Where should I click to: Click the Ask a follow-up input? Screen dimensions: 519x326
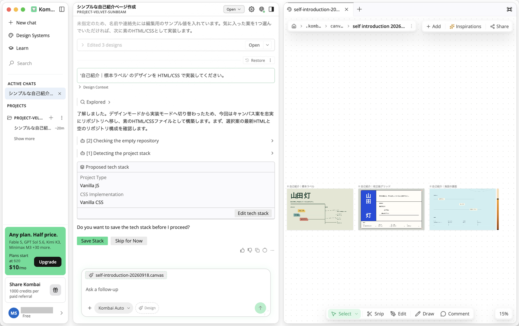[x=176, y=289]
